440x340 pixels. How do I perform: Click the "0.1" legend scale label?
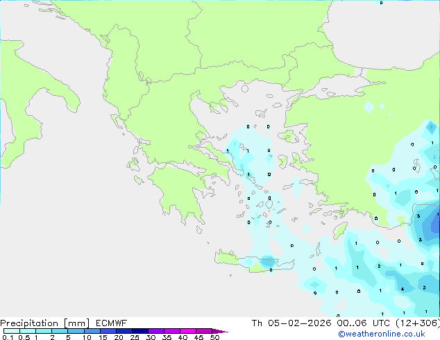click(x=8, y=337)
